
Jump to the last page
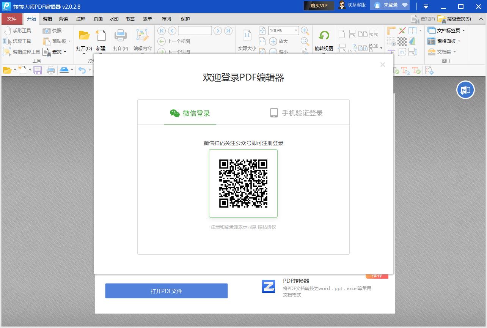coord(228,31)
